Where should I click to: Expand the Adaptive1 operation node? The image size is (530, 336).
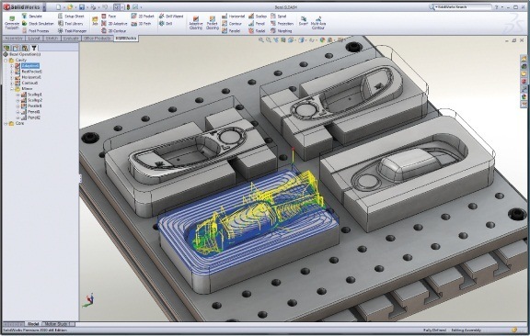click(12, 66)
